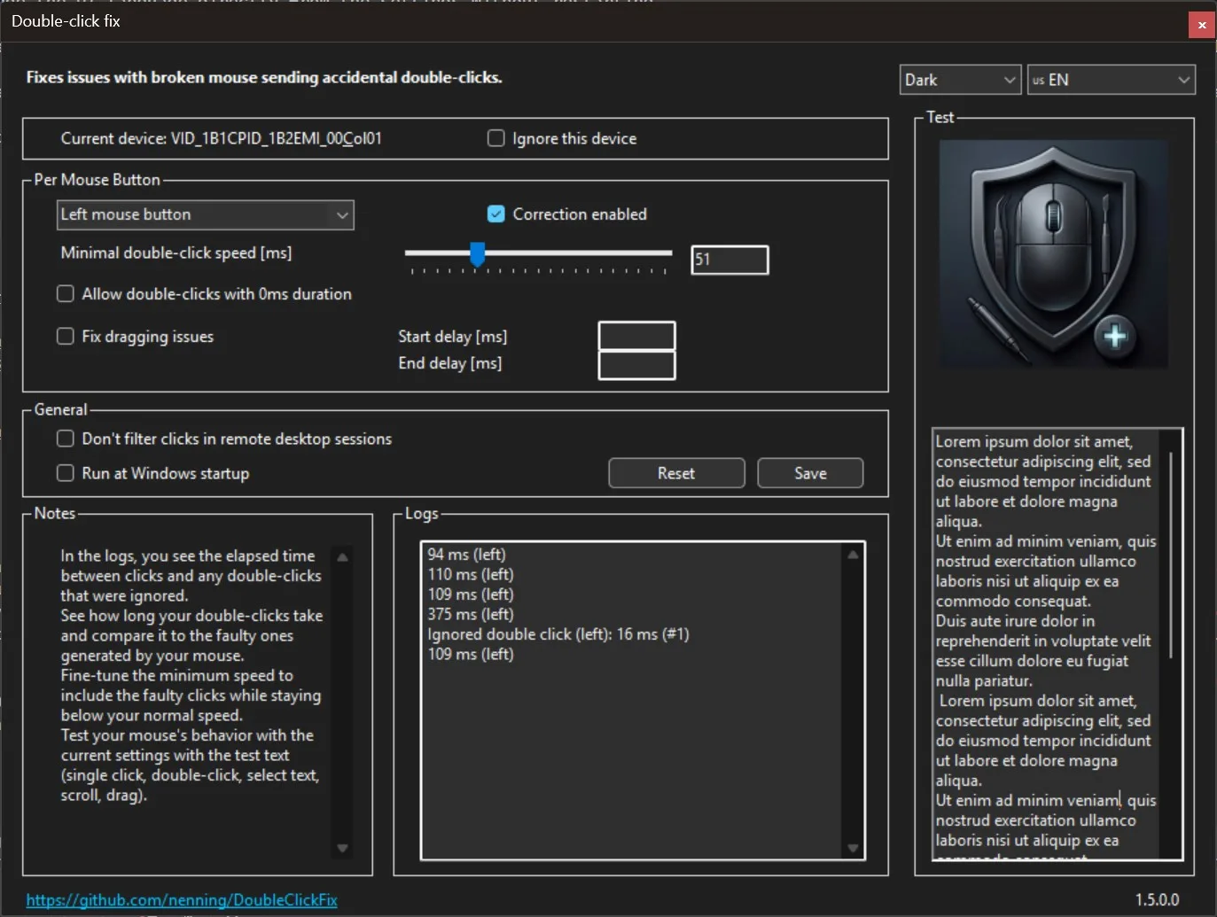Click the Logs scrollbar down arrow
This screenshot has width=1217, height=917.
pos(853,848)
